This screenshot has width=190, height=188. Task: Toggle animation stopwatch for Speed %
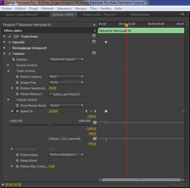click(x=17, y=111)
